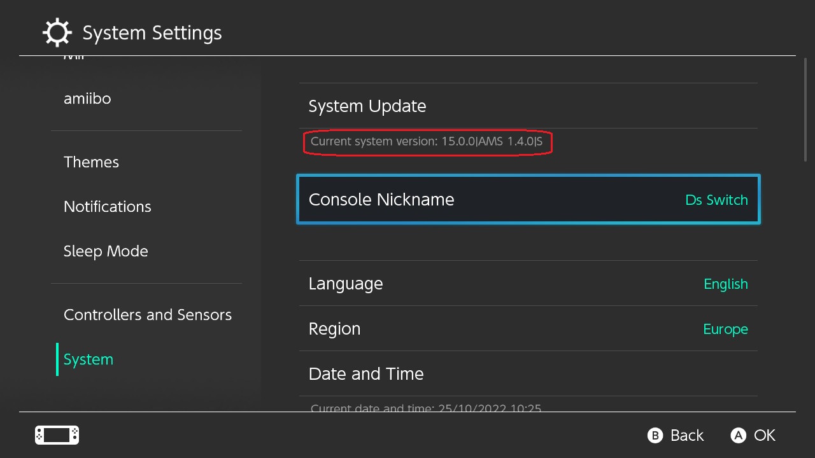Open the amiibo settings section

click(87, 99)
